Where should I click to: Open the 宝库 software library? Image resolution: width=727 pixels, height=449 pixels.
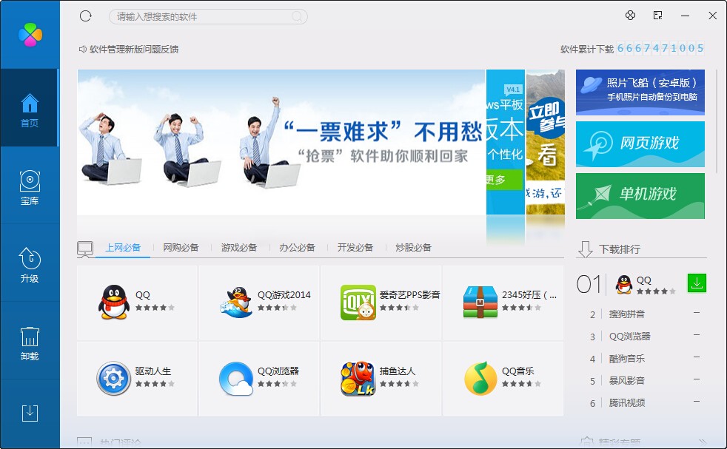pyautogui.click(x=30, y=186)
